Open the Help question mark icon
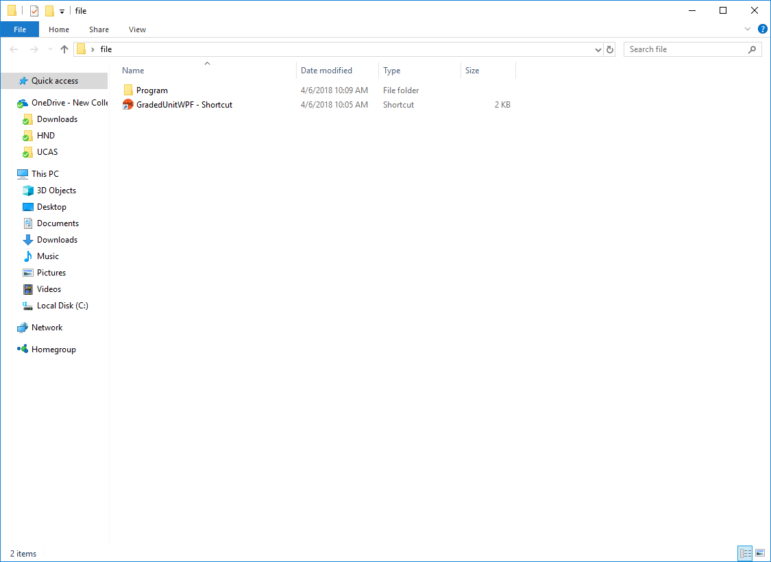Image resolution: width=771 pixels, height=562 pixels. [x=762, y=29]
